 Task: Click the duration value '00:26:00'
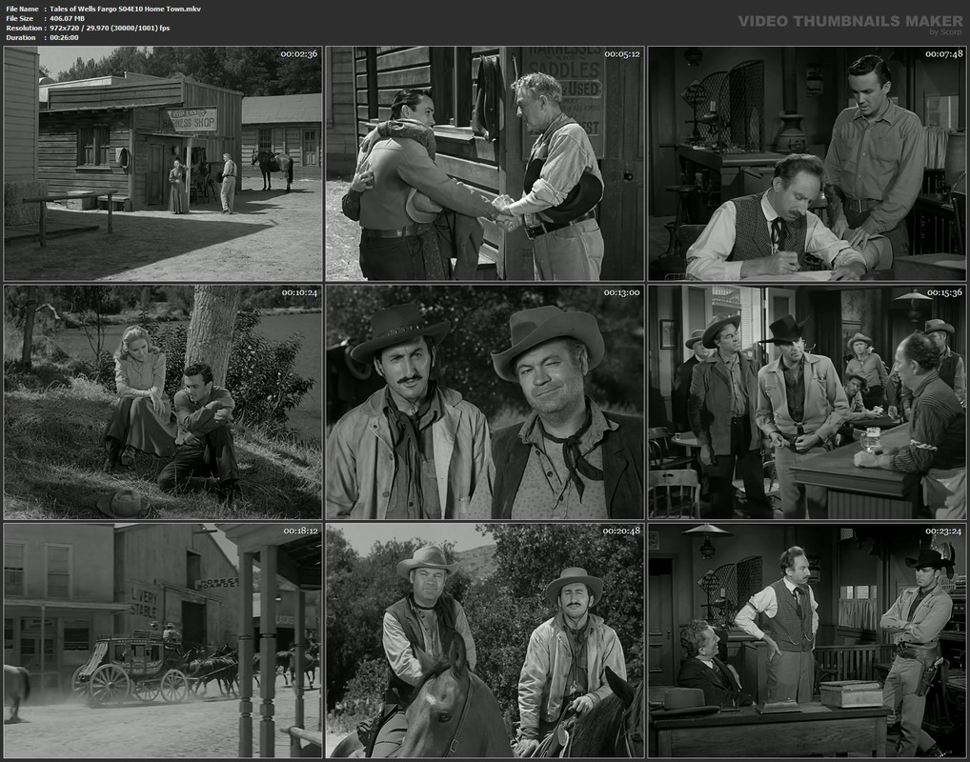coord(64,38)
